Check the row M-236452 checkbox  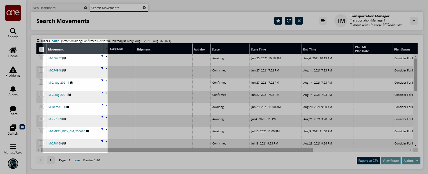click(x=41, y=58)
